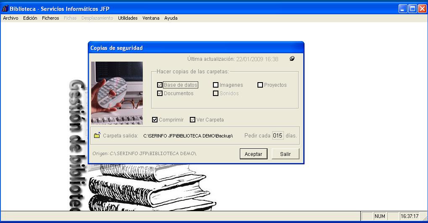Click the output folder browse icon

(97, 135)
